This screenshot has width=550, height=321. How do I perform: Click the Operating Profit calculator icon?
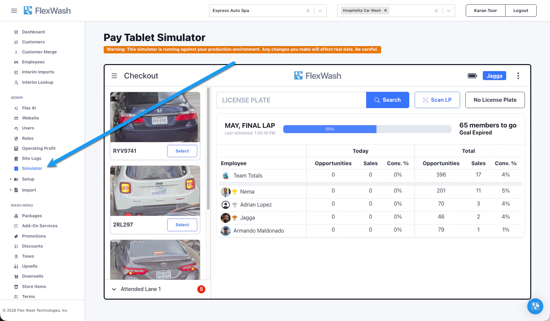click(x=16, y=148)
